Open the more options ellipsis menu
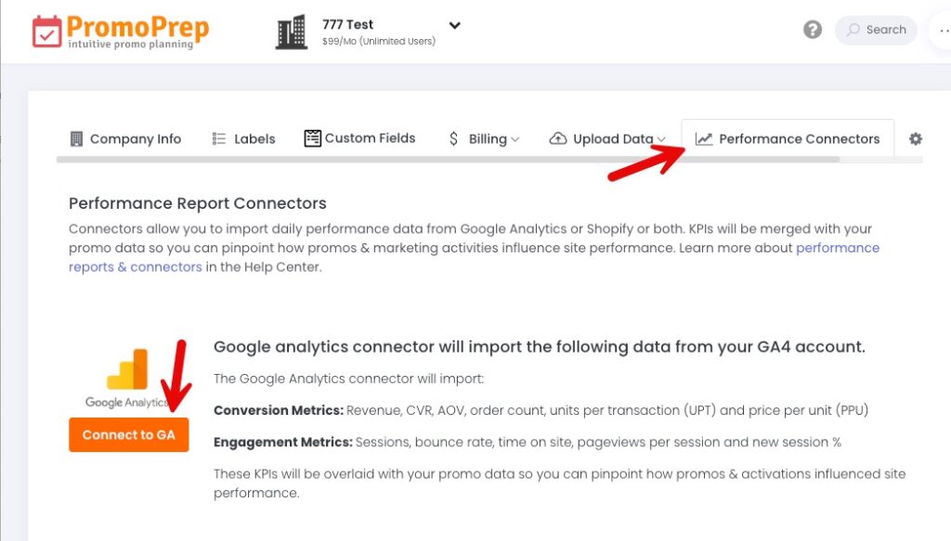951x541 pixels. click(x=944, y=31)
